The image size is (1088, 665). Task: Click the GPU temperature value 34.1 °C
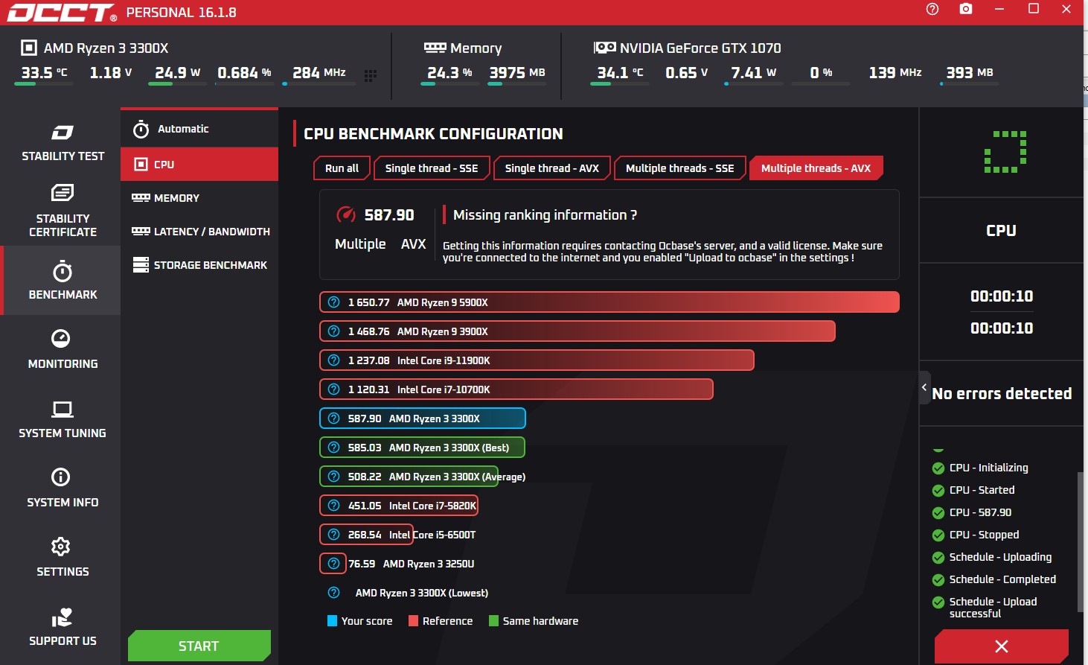tap(620, 73)
